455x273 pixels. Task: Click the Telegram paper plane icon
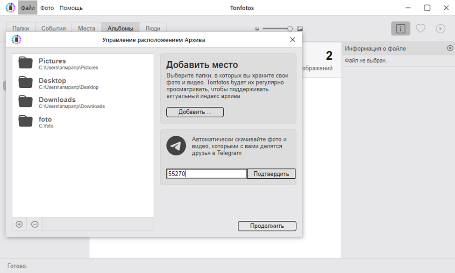click(176, 146)
